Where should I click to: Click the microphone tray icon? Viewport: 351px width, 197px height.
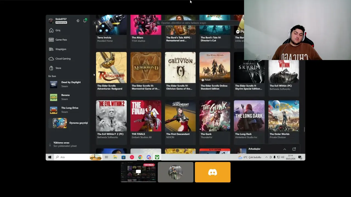coord(274,157)
